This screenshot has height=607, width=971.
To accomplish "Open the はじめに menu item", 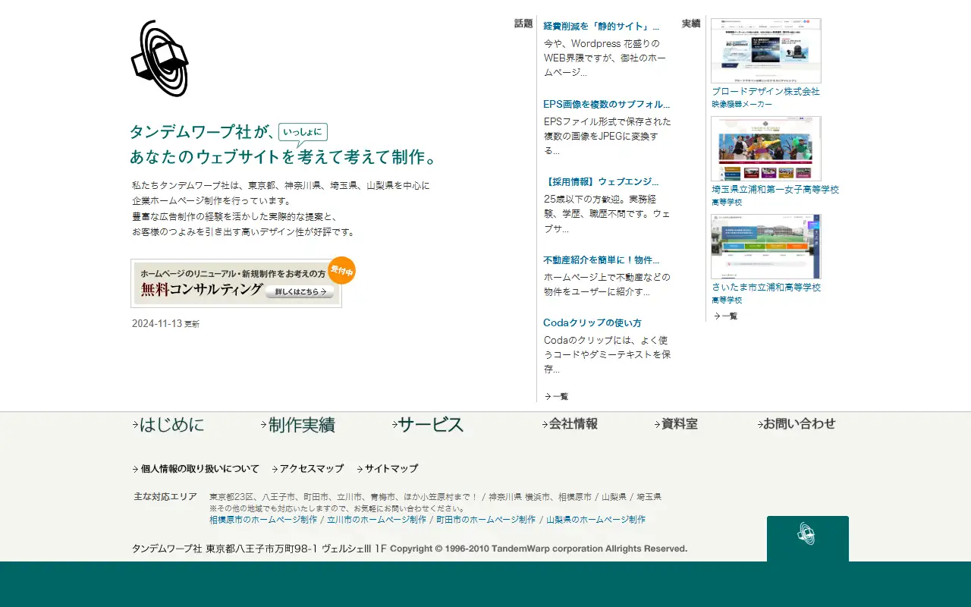I will 168,425.
